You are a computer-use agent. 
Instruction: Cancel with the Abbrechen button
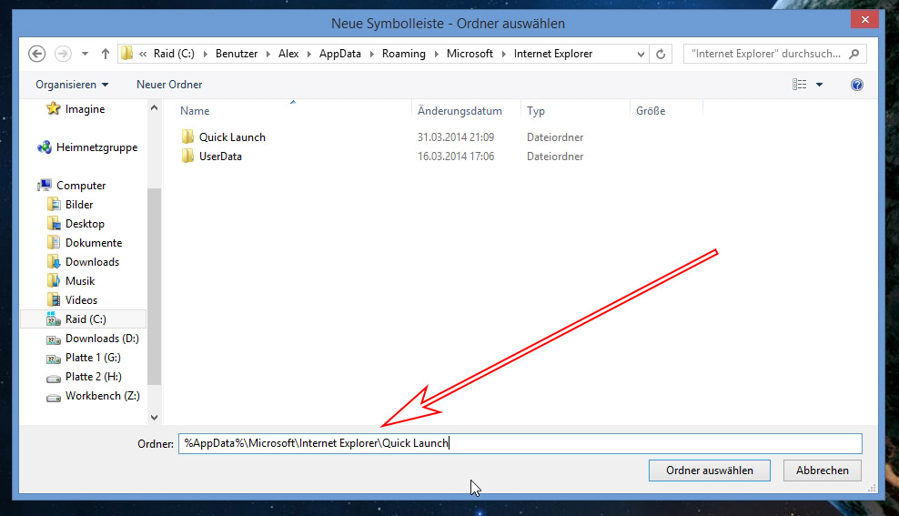822,470
